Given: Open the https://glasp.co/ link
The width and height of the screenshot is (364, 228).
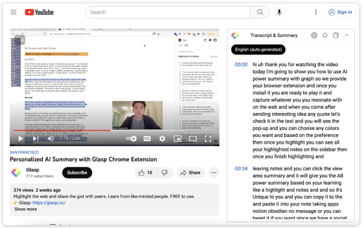Looking at the screenshot, I should point(49,203).
